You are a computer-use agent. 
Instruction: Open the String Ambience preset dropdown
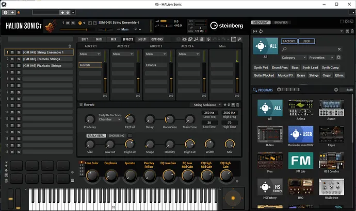207,105
